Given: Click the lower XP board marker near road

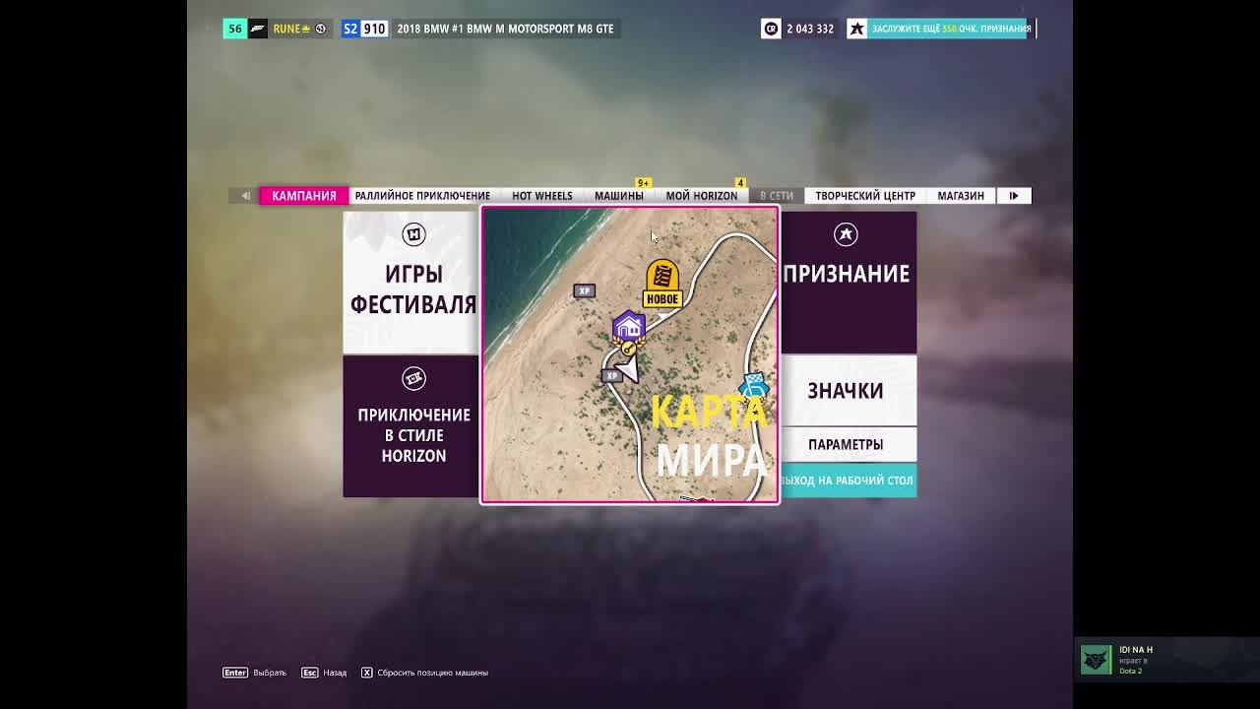Looking at the screenshot, I should point(612,375).
